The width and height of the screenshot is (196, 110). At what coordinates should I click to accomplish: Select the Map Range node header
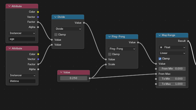[172, 35]
